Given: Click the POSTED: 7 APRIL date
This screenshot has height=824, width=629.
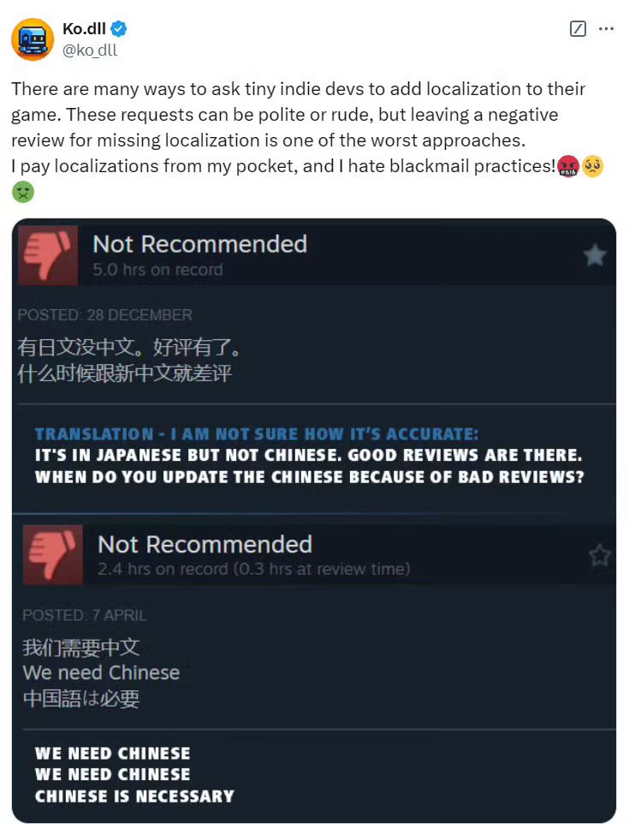Looking at the screenshot, I should click(x=85, y=615).
